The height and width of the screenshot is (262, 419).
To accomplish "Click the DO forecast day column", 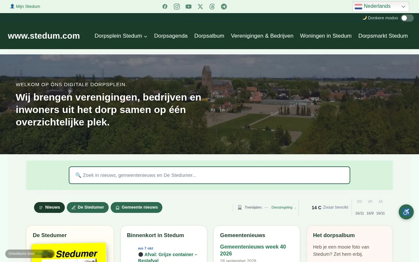I will pos(359,207).
